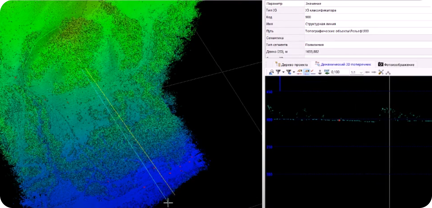Open the second filter's dropdown arrow
432x208 pixels.
(x=294, y=72)
